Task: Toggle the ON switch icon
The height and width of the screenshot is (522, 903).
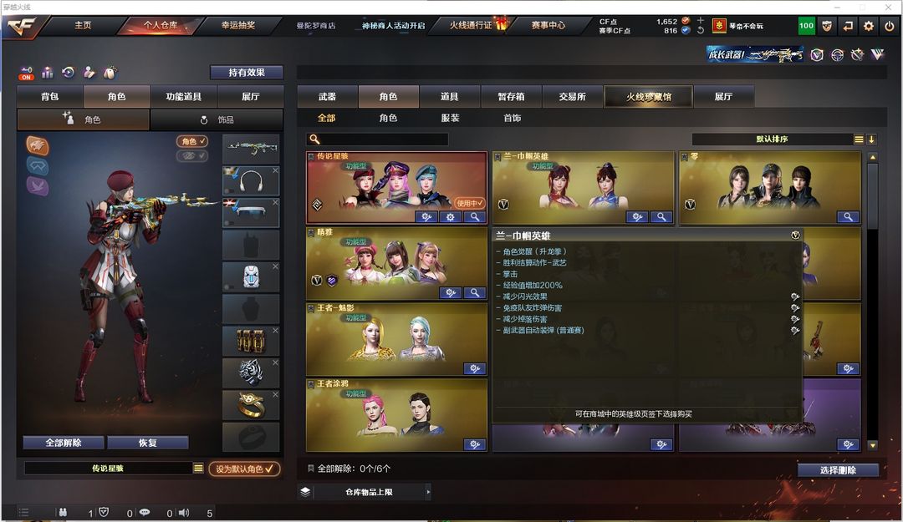Action: click(27, 73)
